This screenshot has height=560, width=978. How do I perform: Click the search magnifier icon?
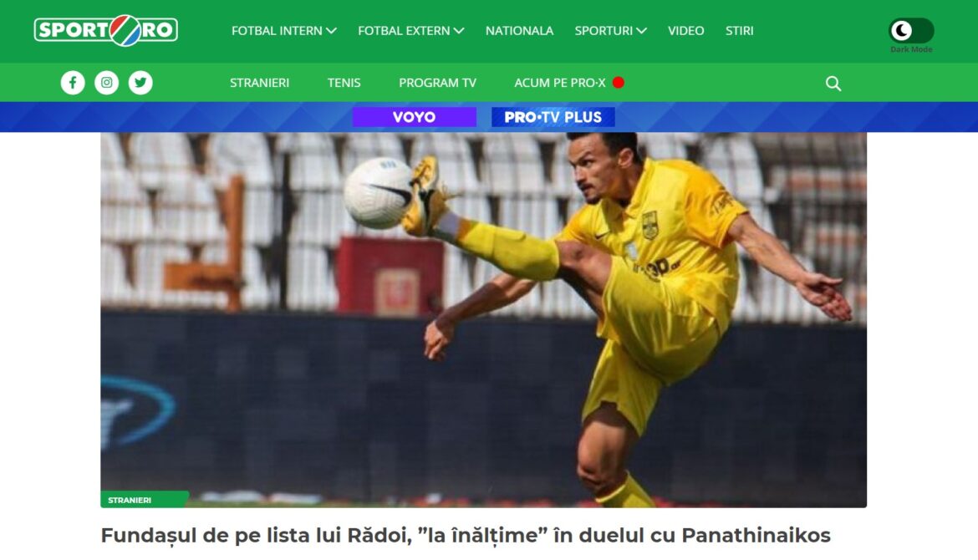833,83
